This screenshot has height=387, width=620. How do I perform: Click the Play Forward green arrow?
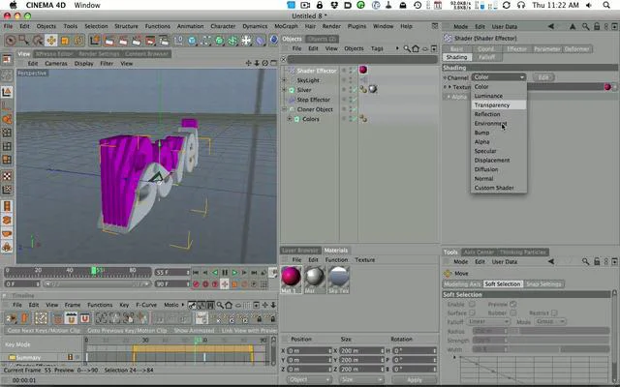(x=234, y=273)
